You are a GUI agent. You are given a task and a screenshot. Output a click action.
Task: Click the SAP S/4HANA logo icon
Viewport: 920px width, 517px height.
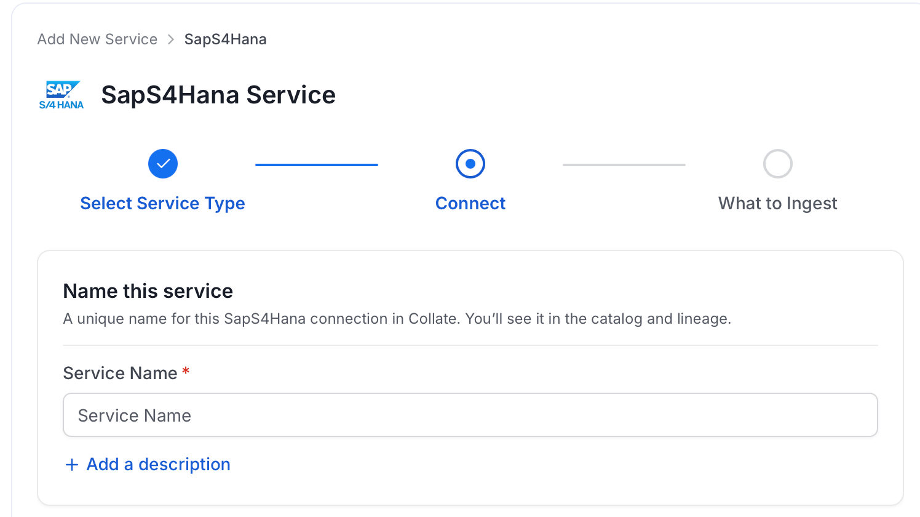pos(61,95)
